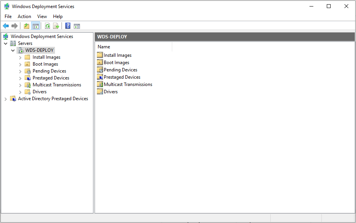Select the Drivers folder icon in the tree

(x=27, y=92)
